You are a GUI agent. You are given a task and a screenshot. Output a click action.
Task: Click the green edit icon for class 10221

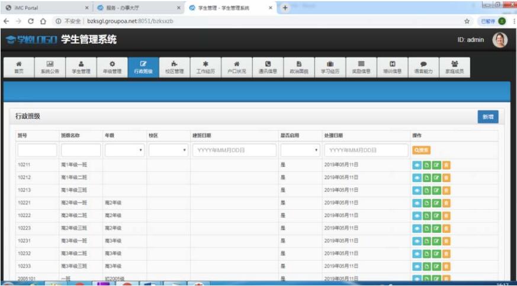pyautogui.click(x=436, y=203)
